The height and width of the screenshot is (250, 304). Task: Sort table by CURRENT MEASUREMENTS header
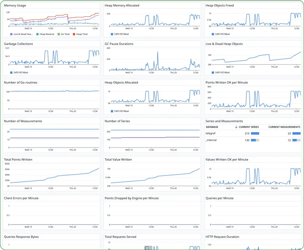click(284, 127)
